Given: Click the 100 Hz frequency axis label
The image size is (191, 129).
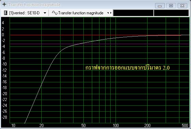Looking at the screenshot, I should coord(116,126).
